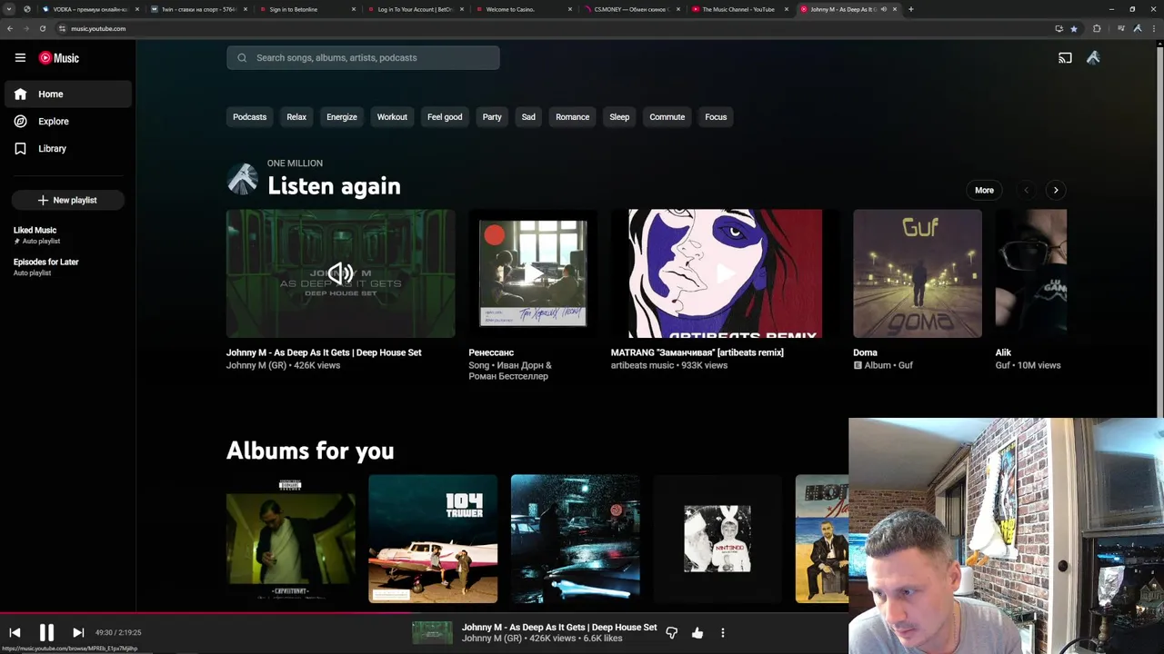
Task: Click the now playing thumbnail in player bar
Action: 432,632
